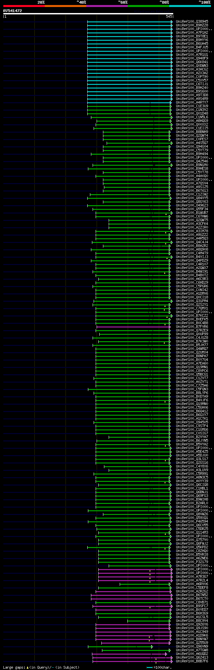
Task: Click the green ~80% legend segment
Action: (x=148, y=6)
